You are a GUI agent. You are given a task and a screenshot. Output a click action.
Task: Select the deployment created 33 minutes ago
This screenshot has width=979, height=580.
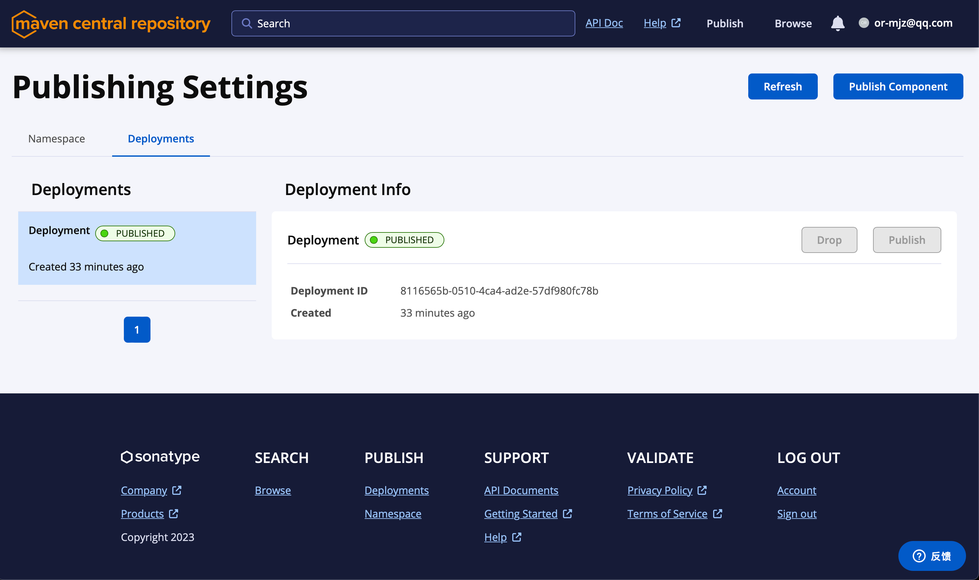point(137,248)
